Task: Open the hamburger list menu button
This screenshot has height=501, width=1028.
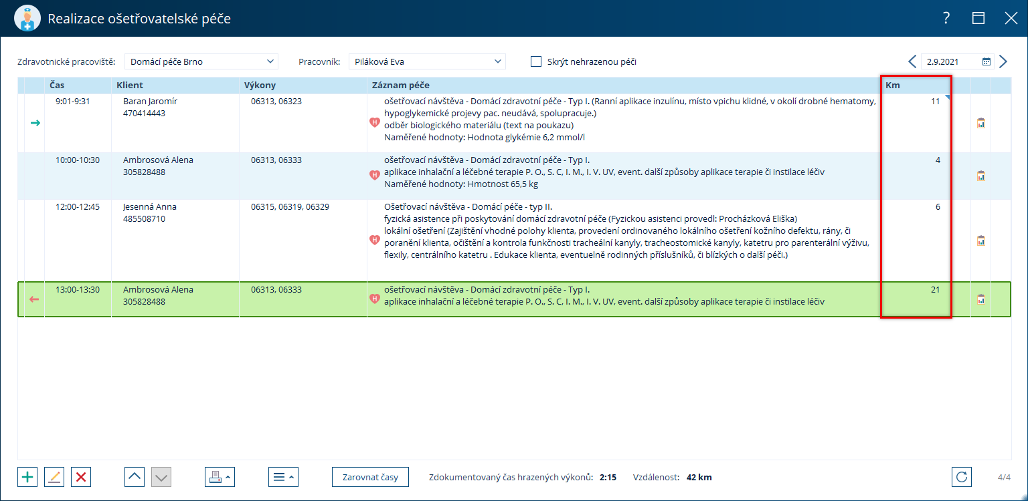Action: 283,477
